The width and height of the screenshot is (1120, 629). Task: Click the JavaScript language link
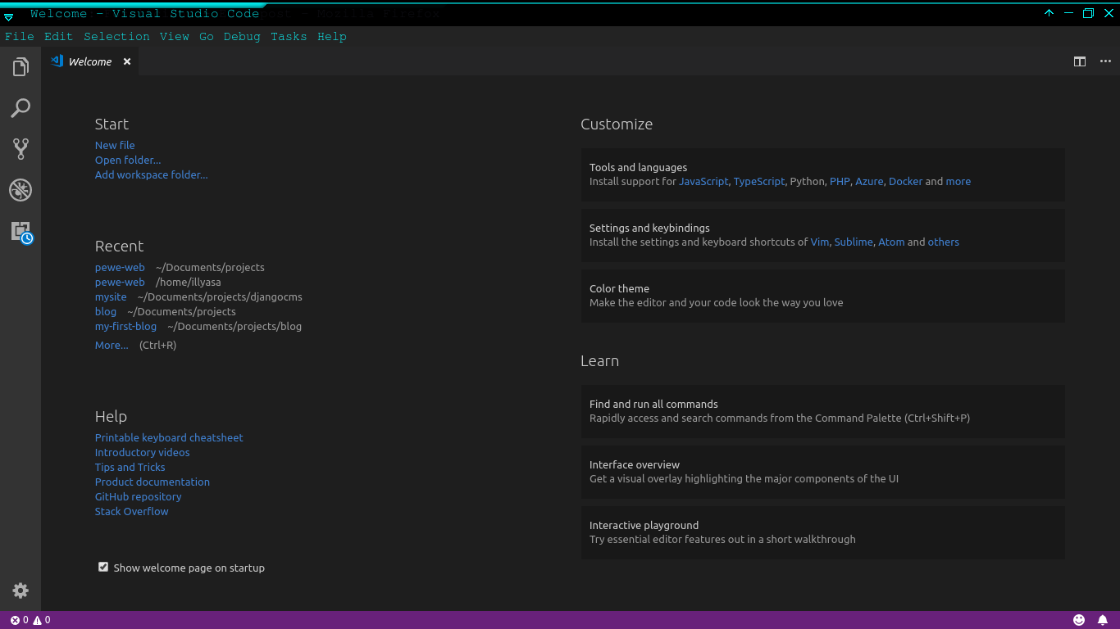pyautogui.click(x=703, y=181)
